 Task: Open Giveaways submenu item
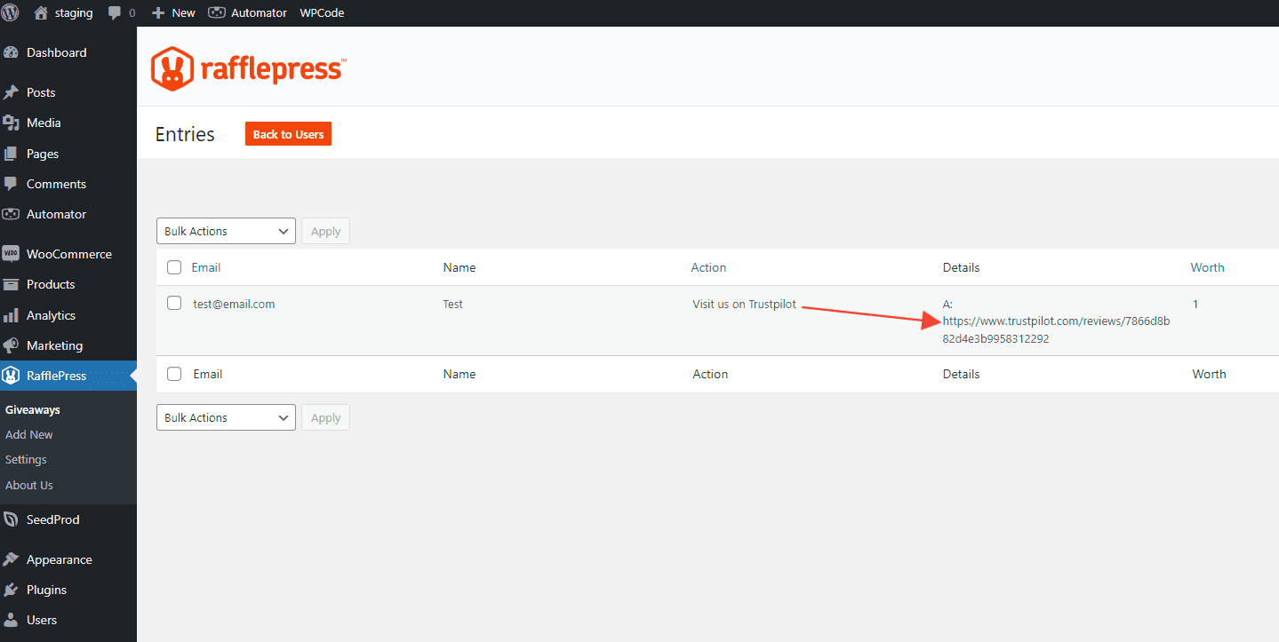(x=33, y=410)
